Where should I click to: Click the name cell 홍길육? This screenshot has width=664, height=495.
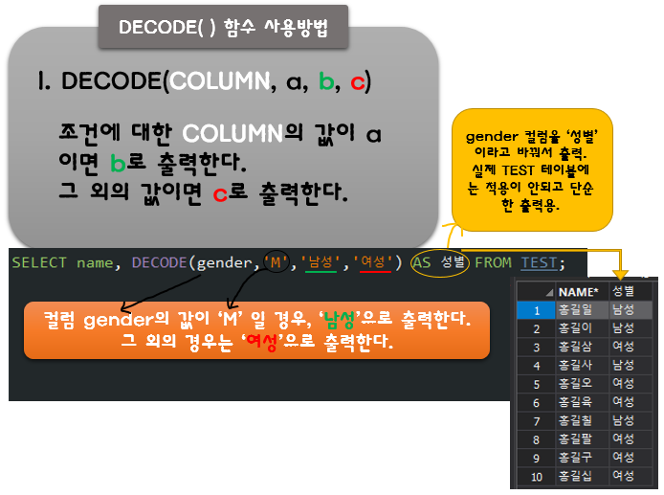(582, 403)
